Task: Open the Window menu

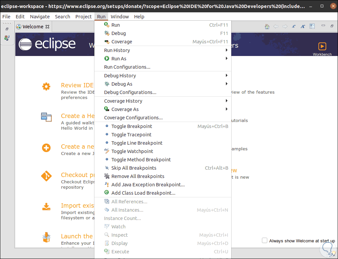Action: coord(120,17)
